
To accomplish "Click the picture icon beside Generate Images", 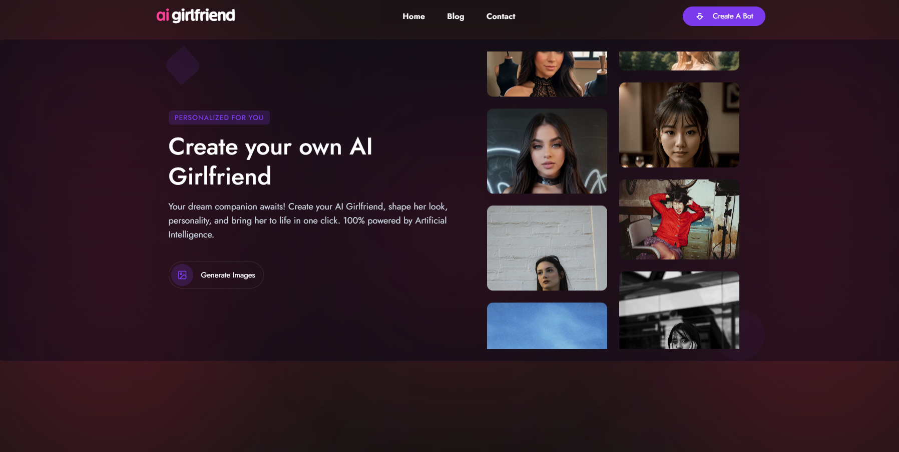I will point(182,275).
